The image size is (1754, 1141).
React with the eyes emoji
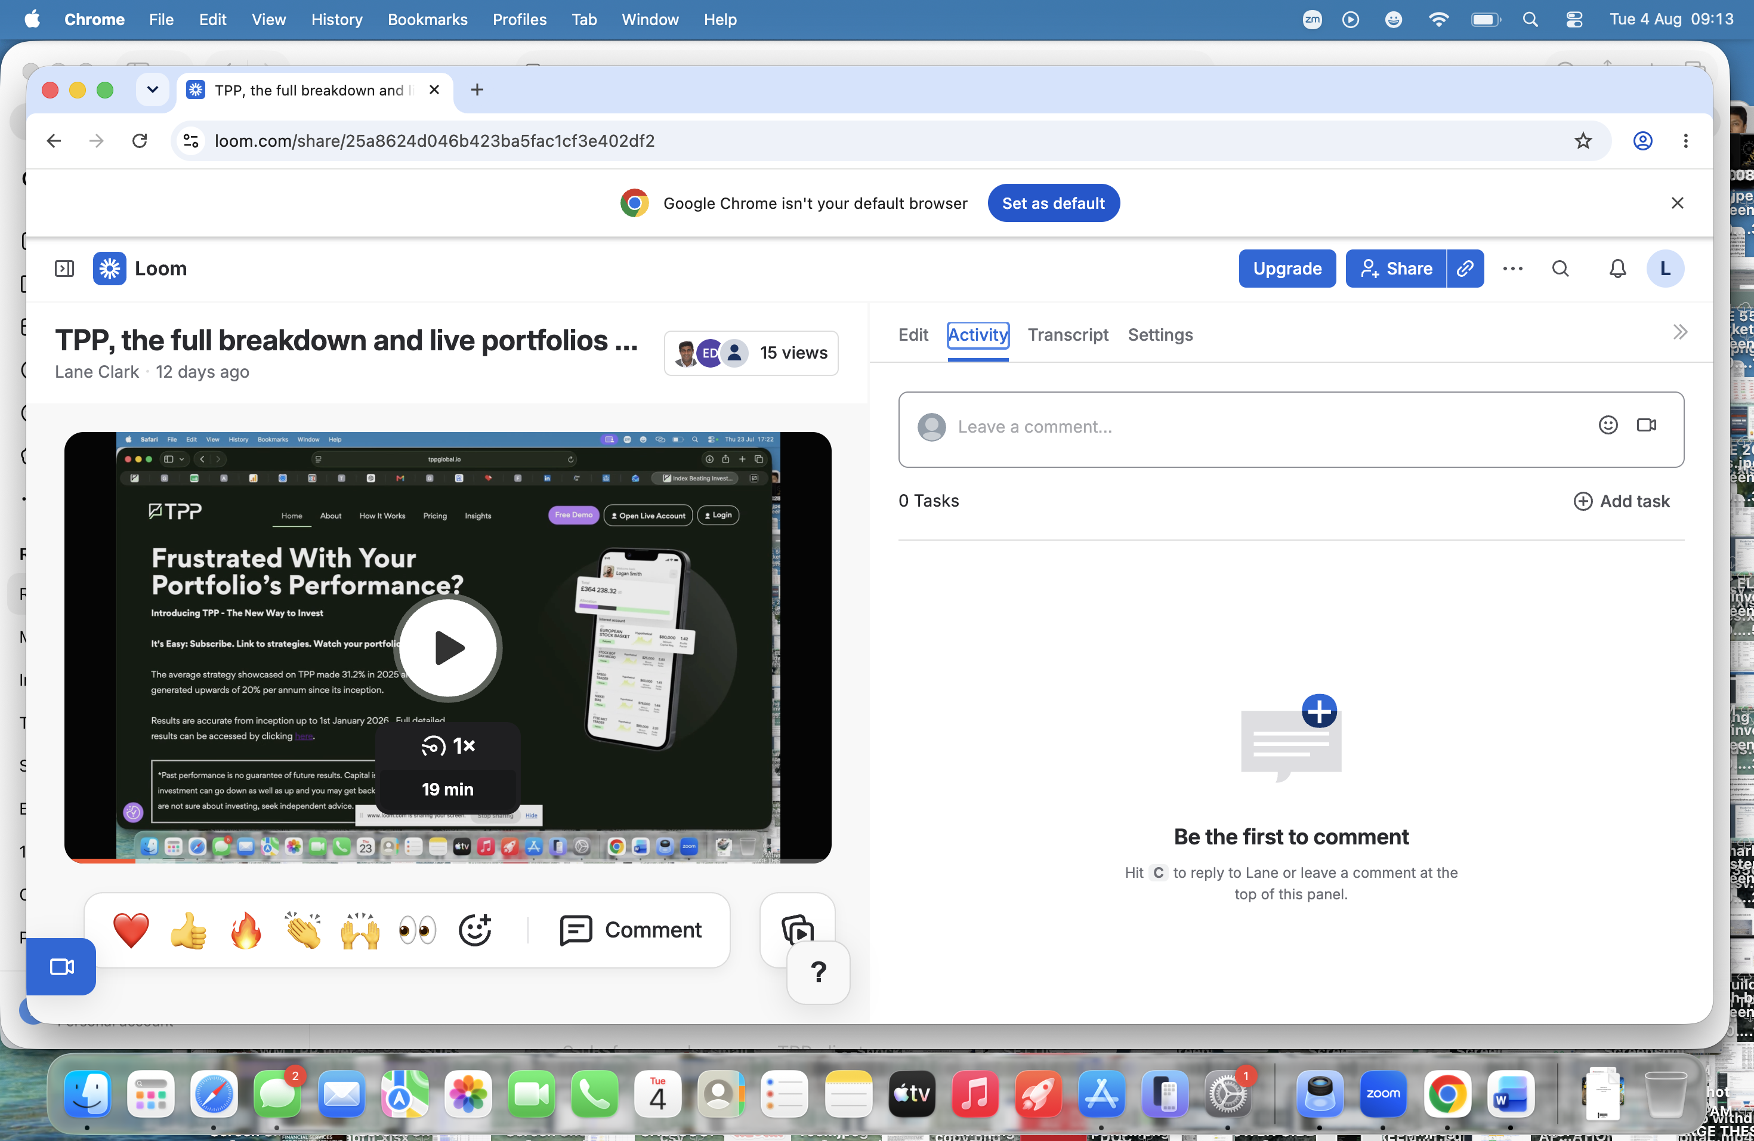pyautogui.click(x=417, y=930)
